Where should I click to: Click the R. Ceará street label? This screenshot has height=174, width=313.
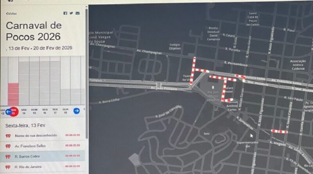pyautogui.click(x=229, y=35)
